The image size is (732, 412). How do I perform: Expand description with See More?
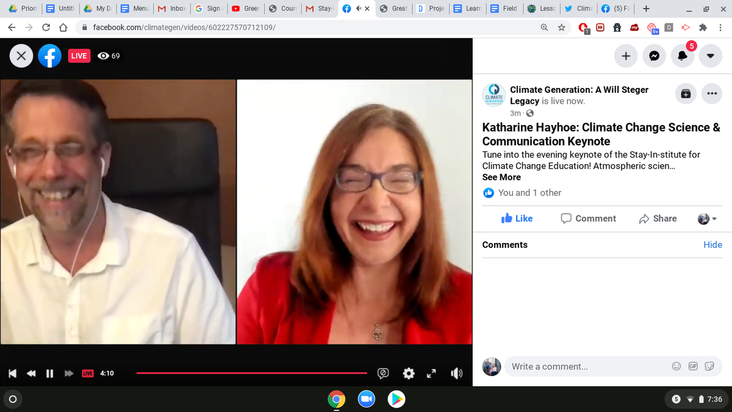coord(501,177)
